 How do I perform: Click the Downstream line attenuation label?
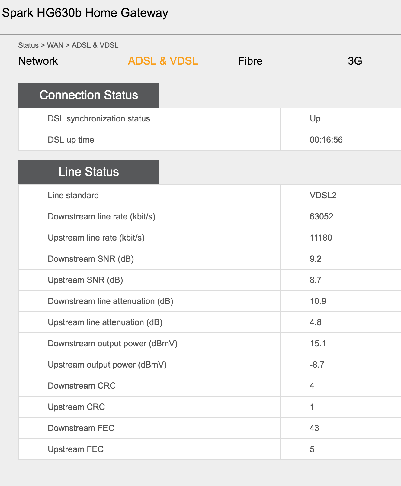tap(110, 301)
